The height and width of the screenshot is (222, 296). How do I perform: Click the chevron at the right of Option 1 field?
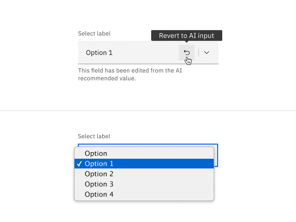coord(207,52)
